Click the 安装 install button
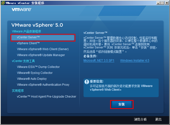 (x=122, y=105)
